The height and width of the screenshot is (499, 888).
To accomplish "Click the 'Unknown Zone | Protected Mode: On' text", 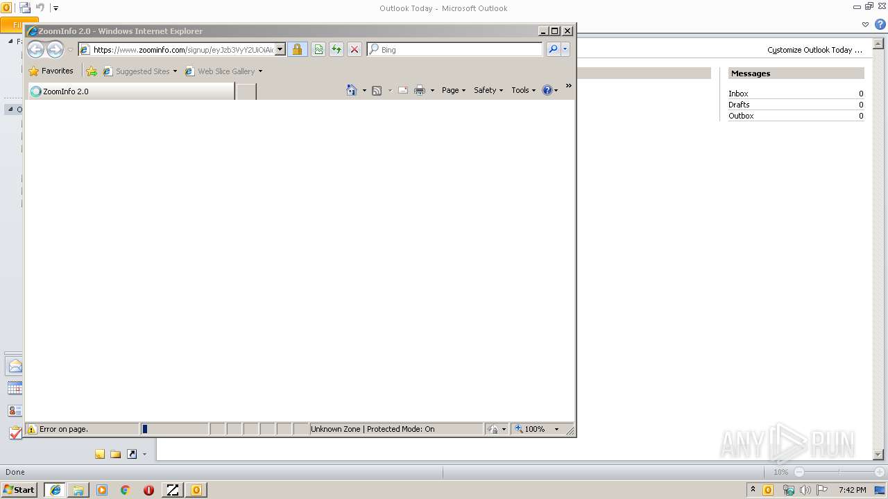I will pos(373,429).
